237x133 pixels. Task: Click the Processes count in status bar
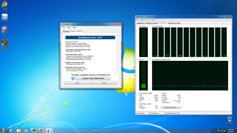140,113
